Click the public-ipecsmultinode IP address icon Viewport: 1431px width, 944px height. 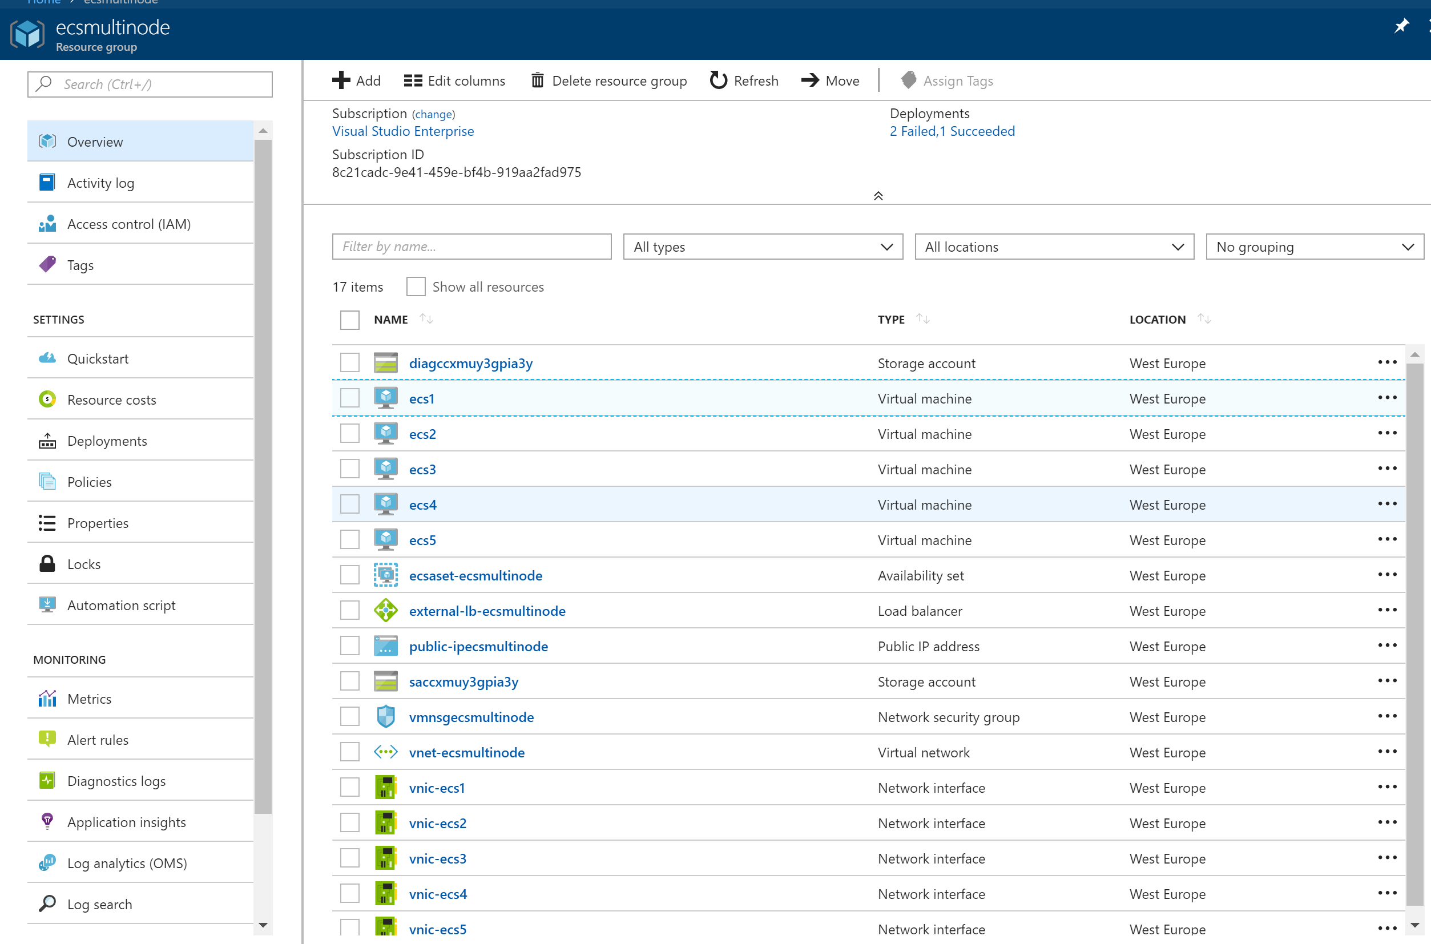[385, 646]
